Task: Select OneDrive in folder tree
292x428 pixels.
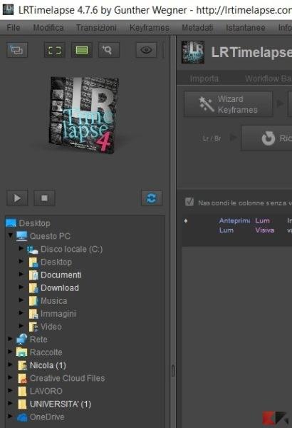Action: click(47, 417)
